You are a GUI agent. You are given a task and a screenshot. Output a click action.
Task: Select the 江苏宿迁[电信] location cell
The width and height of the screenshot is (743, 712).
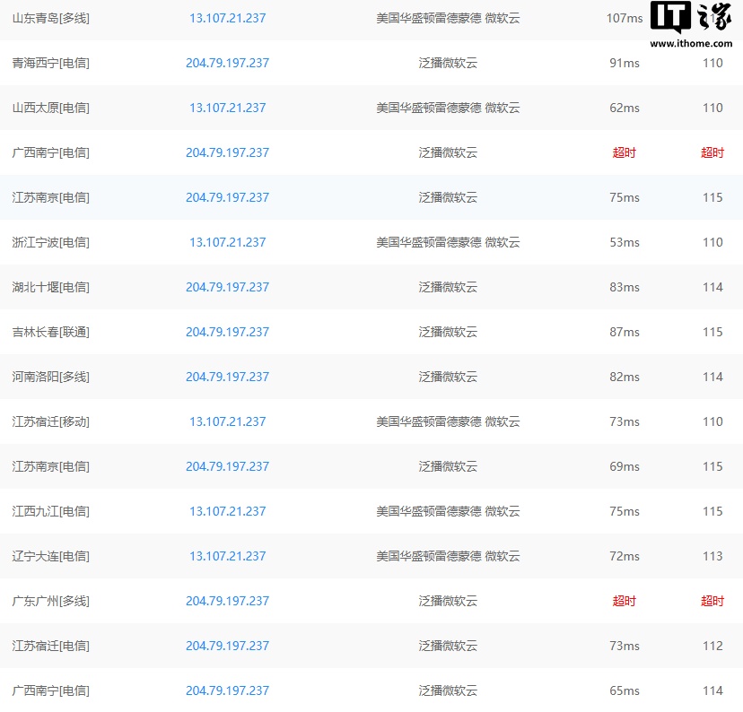pos(51,646)
